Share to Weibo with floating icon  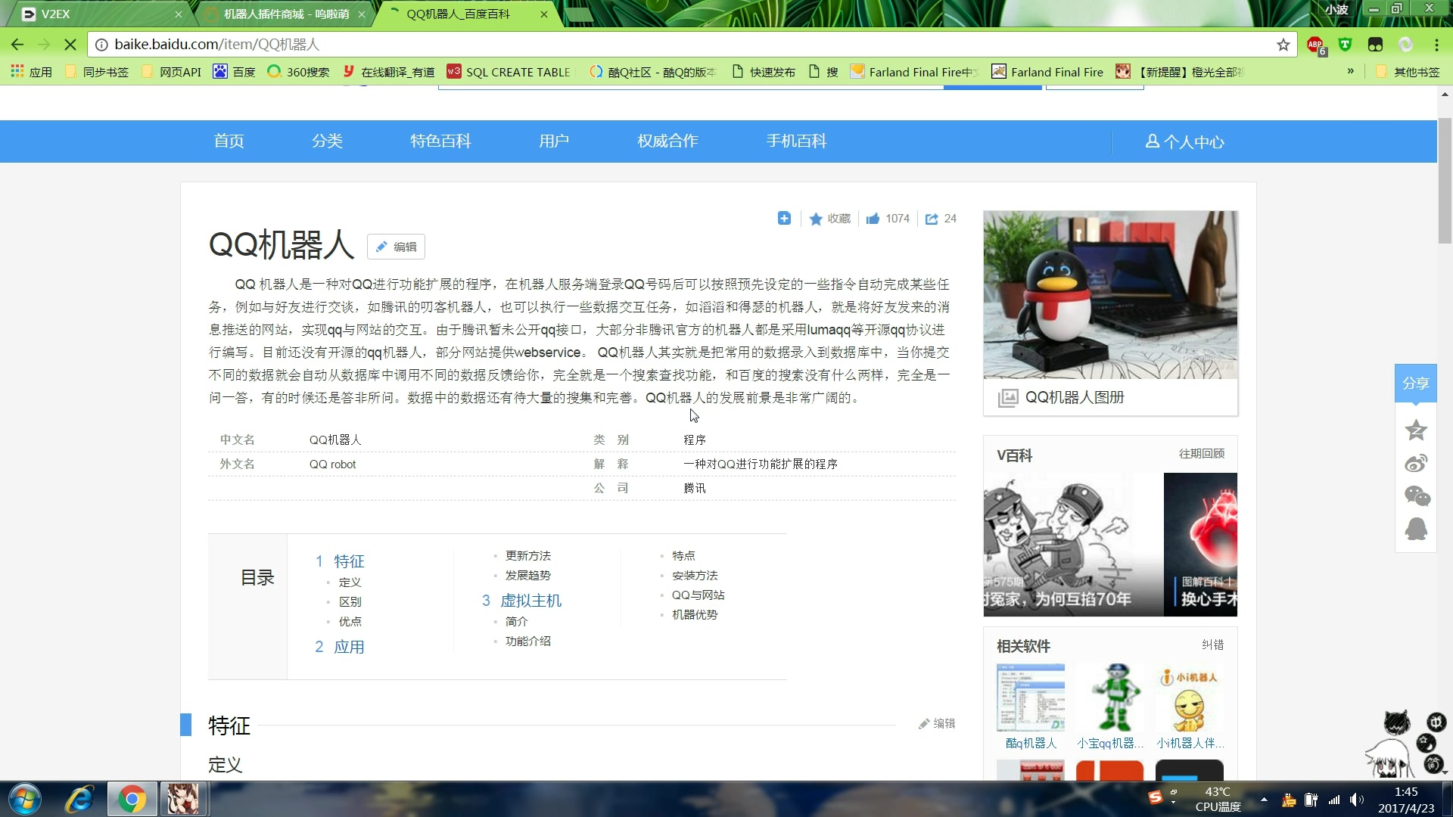[1416, 463]
